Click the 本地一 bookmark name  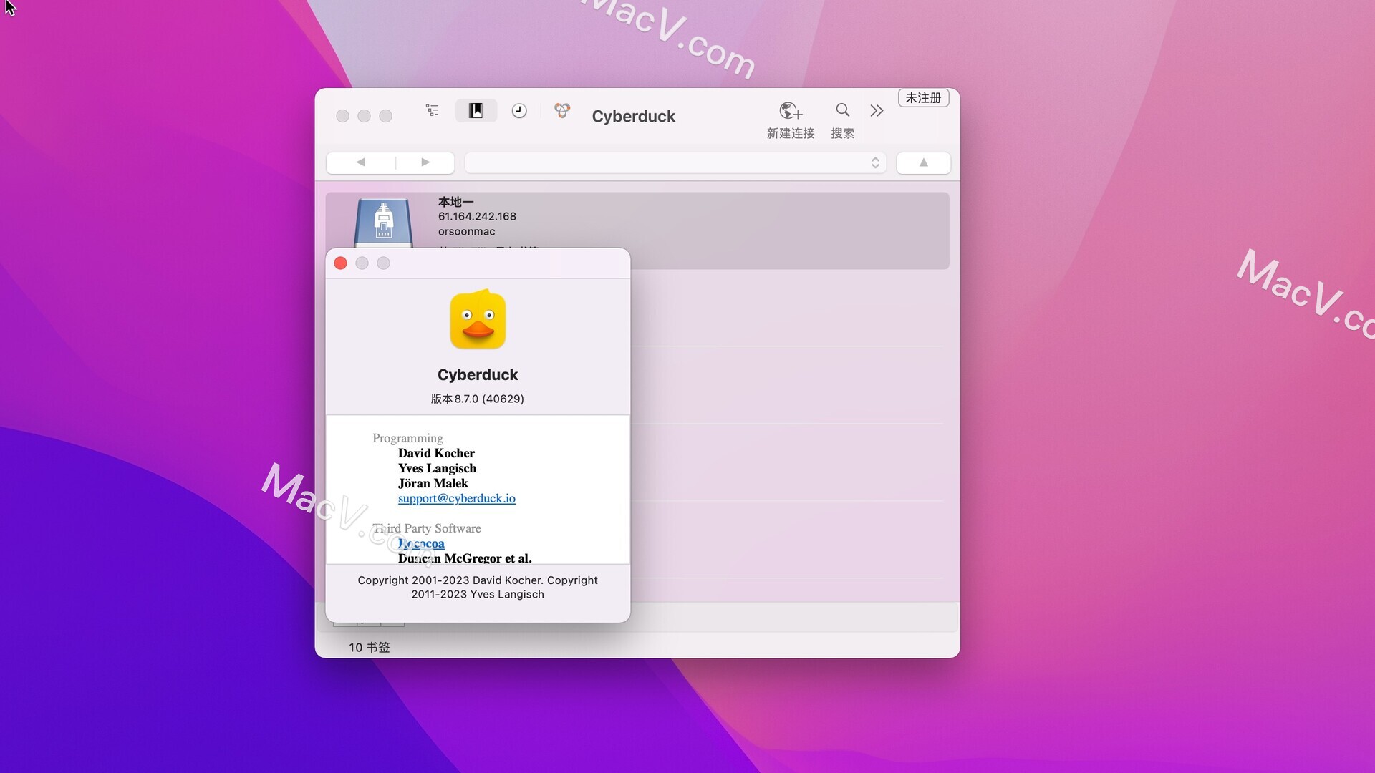[456, 202]
